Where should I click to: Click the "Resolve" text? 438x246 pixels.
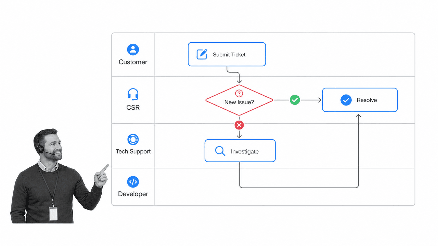point(367,100)
